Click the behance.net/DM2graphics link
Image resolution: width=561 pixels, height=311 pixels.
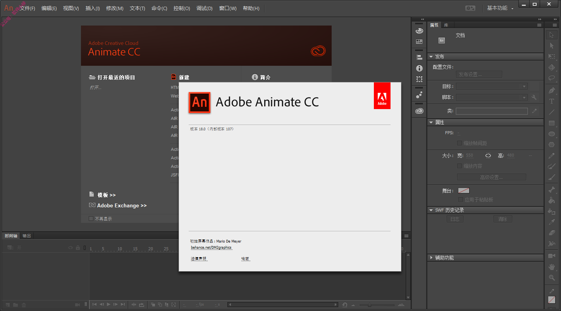pos(212,248)
